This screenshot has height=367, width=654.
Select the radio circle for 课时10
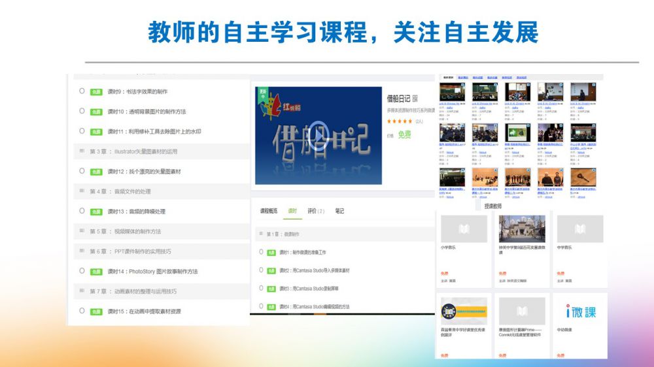pos(82,111)
